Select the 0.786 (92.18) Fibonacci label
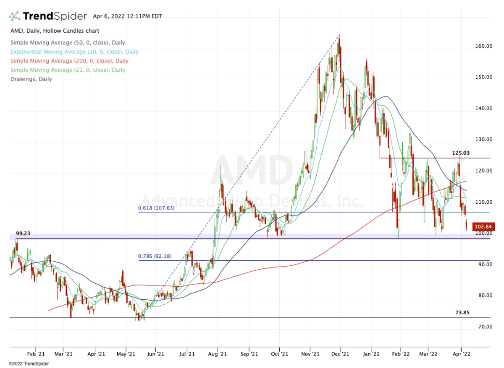The width and height of the screenshot is (504, 368). click(x=155, y=256)
